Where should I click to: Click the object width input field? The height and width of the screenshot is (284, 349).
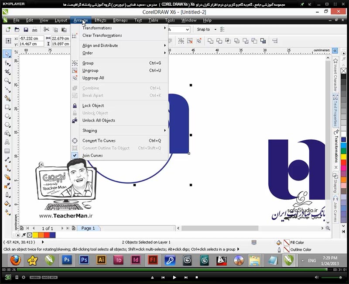pyautogui.click(x=60, y=38)
